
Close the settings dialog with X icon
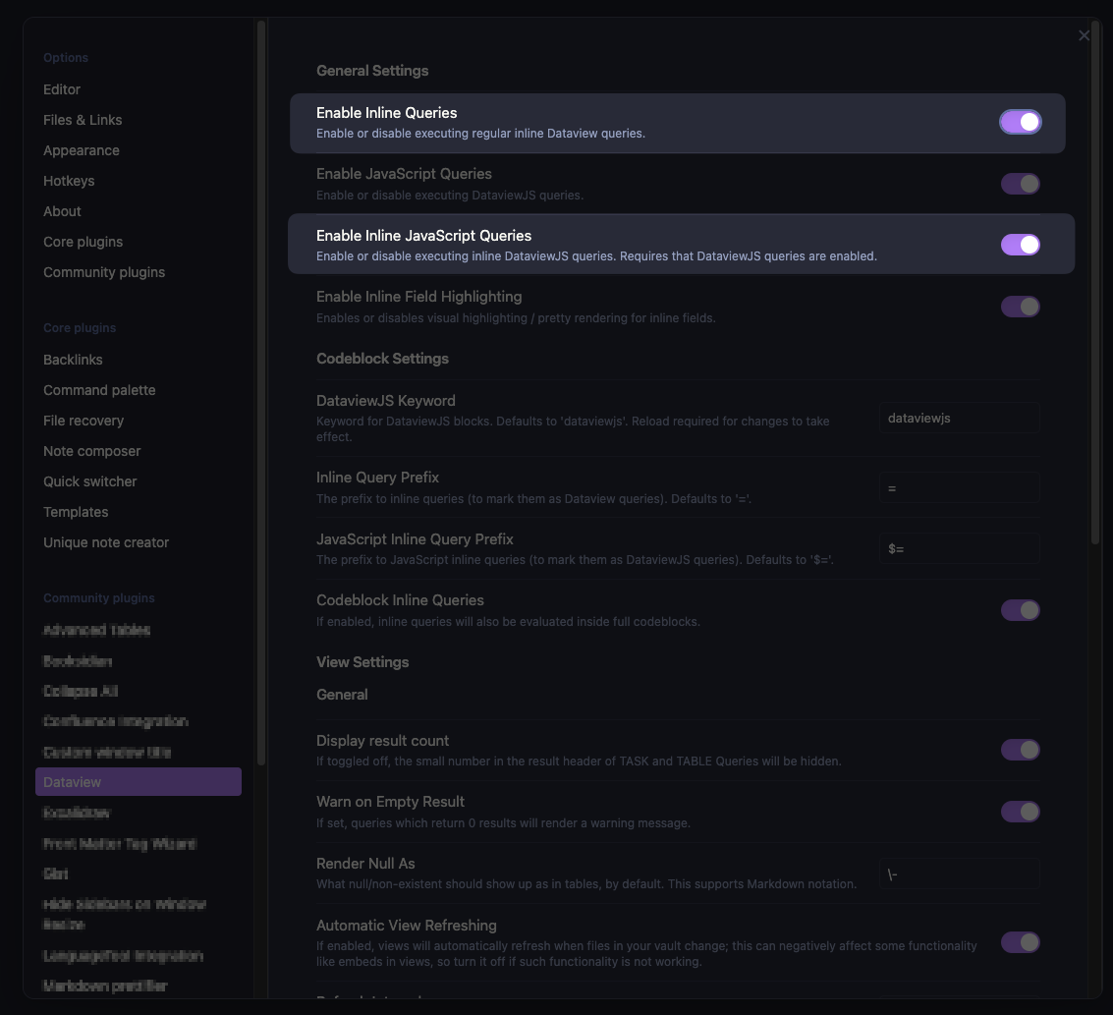pos(1084,35)
